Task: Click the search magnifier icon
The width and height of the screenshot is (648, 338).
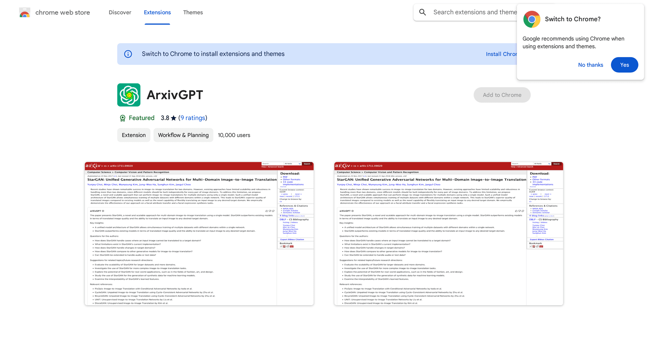Action: [x=423, y=12]
